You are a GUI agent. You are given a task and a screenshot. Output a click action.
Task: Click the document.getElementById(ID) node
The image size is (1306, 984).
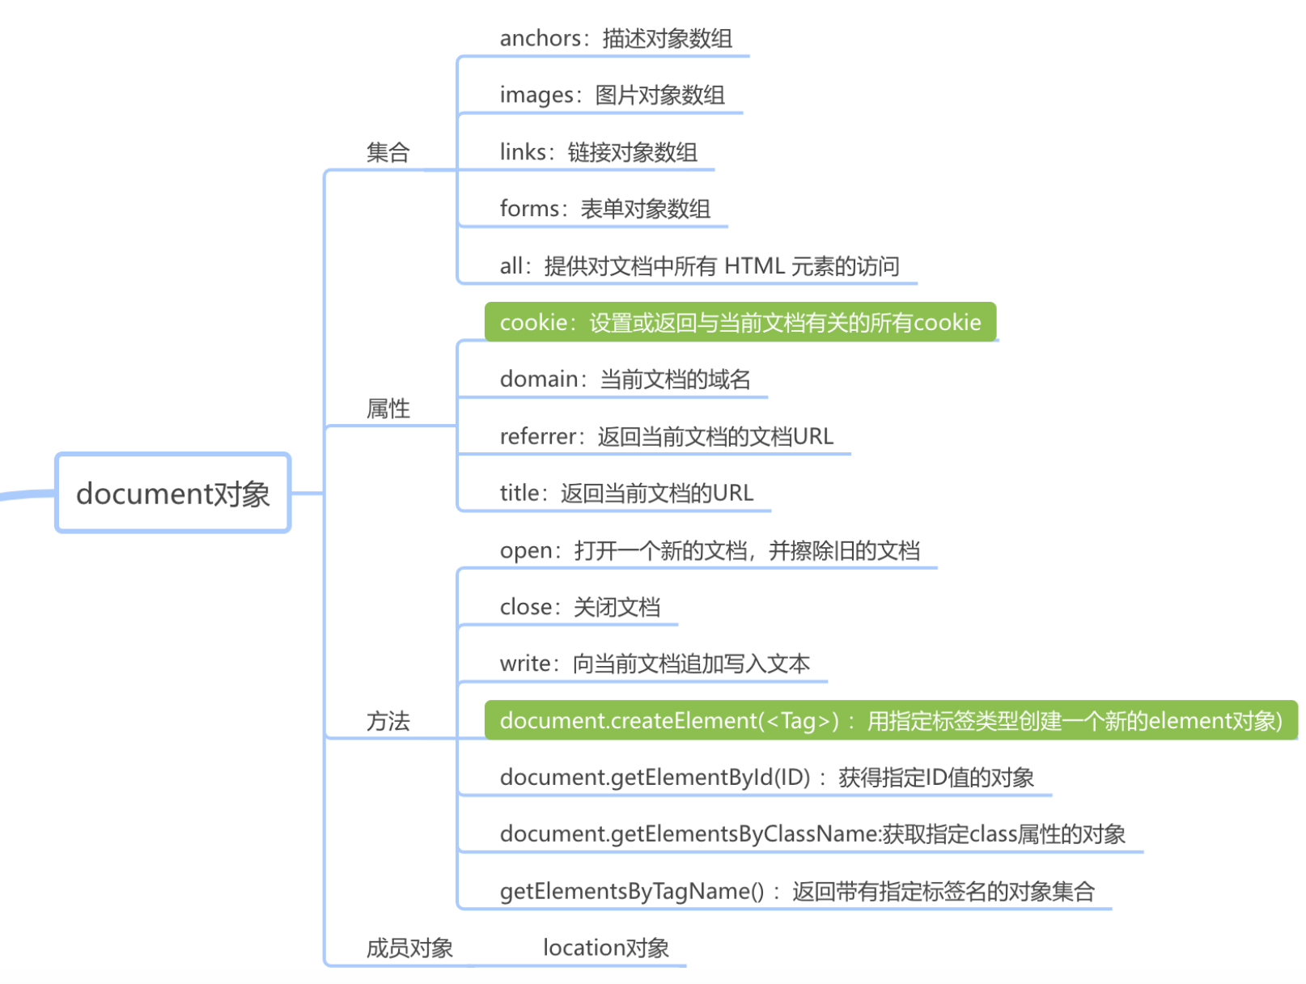tap(766, 778)
